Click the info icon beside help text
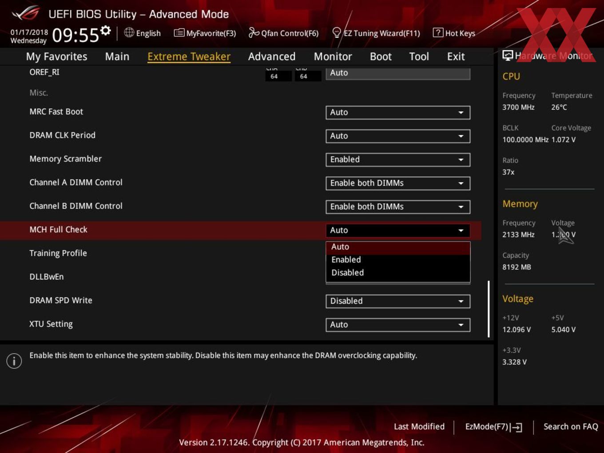The image size is (604, 453). pyautogui.click(x=14, y=361)
